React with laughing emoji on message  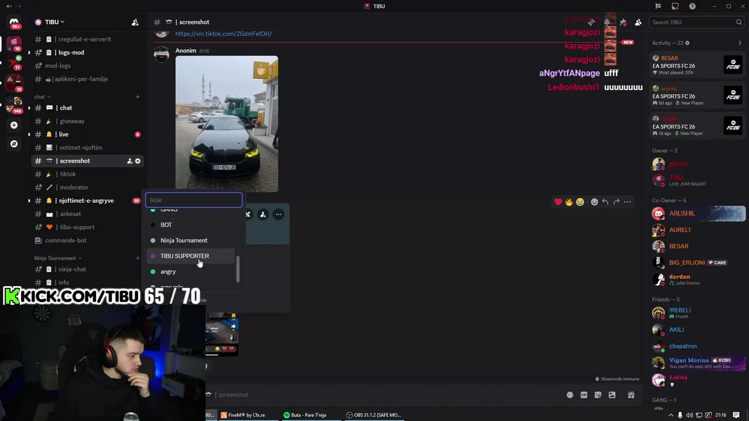[x=580, y=202]
